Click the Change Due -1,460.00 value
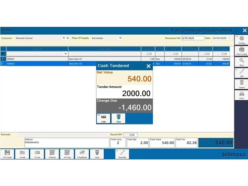 (135, 108)
